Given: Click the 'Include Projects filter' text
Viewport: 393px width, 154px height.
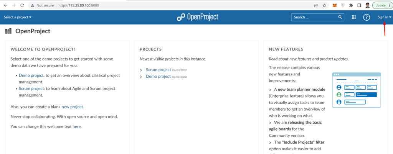Looking at the screenshot, I should click(303, 142).
